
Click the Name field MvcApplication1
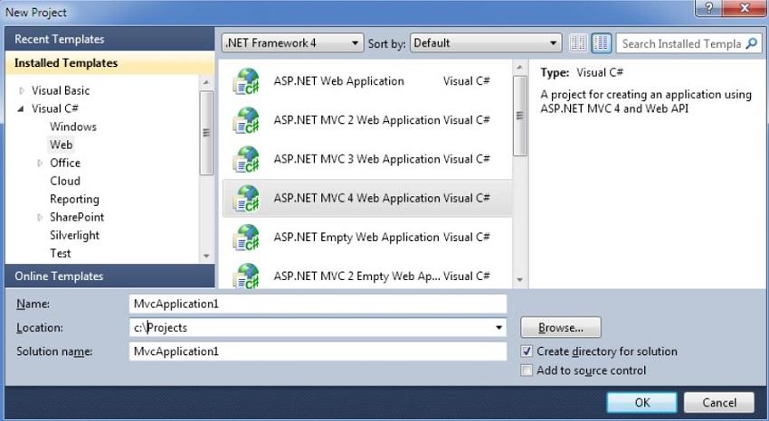(x=318, y=304)
